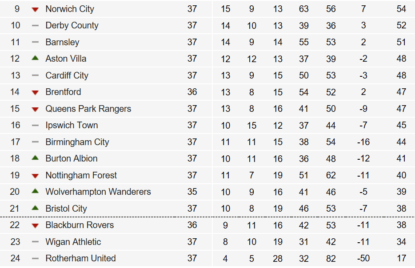The width and height of the screenshot is (415, 268).
Task: Open the Barnsley team name
Action: (62, 42)
